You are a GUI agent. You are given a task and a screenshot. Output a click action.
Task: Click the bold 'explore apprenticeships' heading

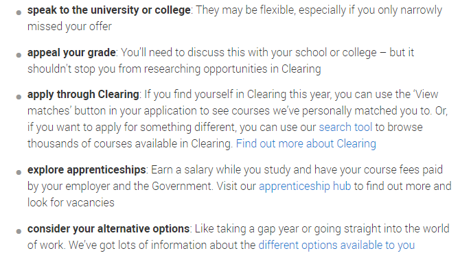[x=87, y=169]
